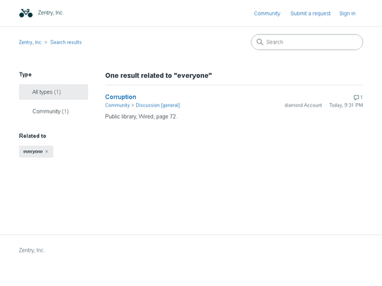Click the results heading One result related to everyone
This screenshot has width=382, height=286.
tap(158, 76)
